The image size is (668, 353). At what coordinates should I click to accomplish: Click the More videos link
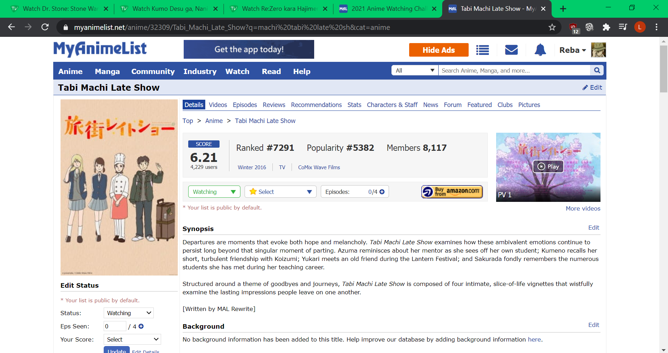583,208
